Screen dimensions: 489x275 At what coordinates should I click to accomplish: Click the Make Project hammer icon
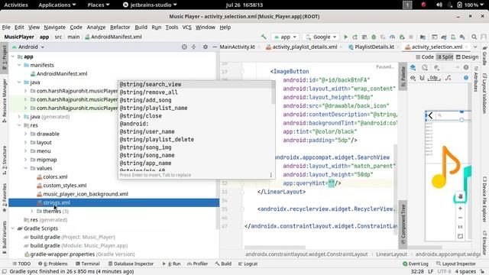click(x=264, y=37)
